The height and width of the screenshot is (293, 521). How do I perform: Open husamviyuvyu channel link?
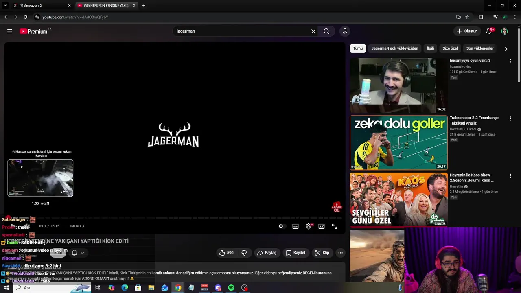click(x=460, y=66)
